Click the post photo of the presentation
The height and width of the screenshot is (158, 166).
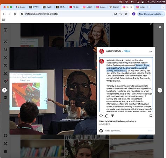tap(53, 91)
